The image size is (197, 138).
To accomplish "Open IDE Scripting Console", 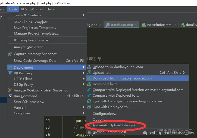I will pyautogui.click(x=47, y=40).
